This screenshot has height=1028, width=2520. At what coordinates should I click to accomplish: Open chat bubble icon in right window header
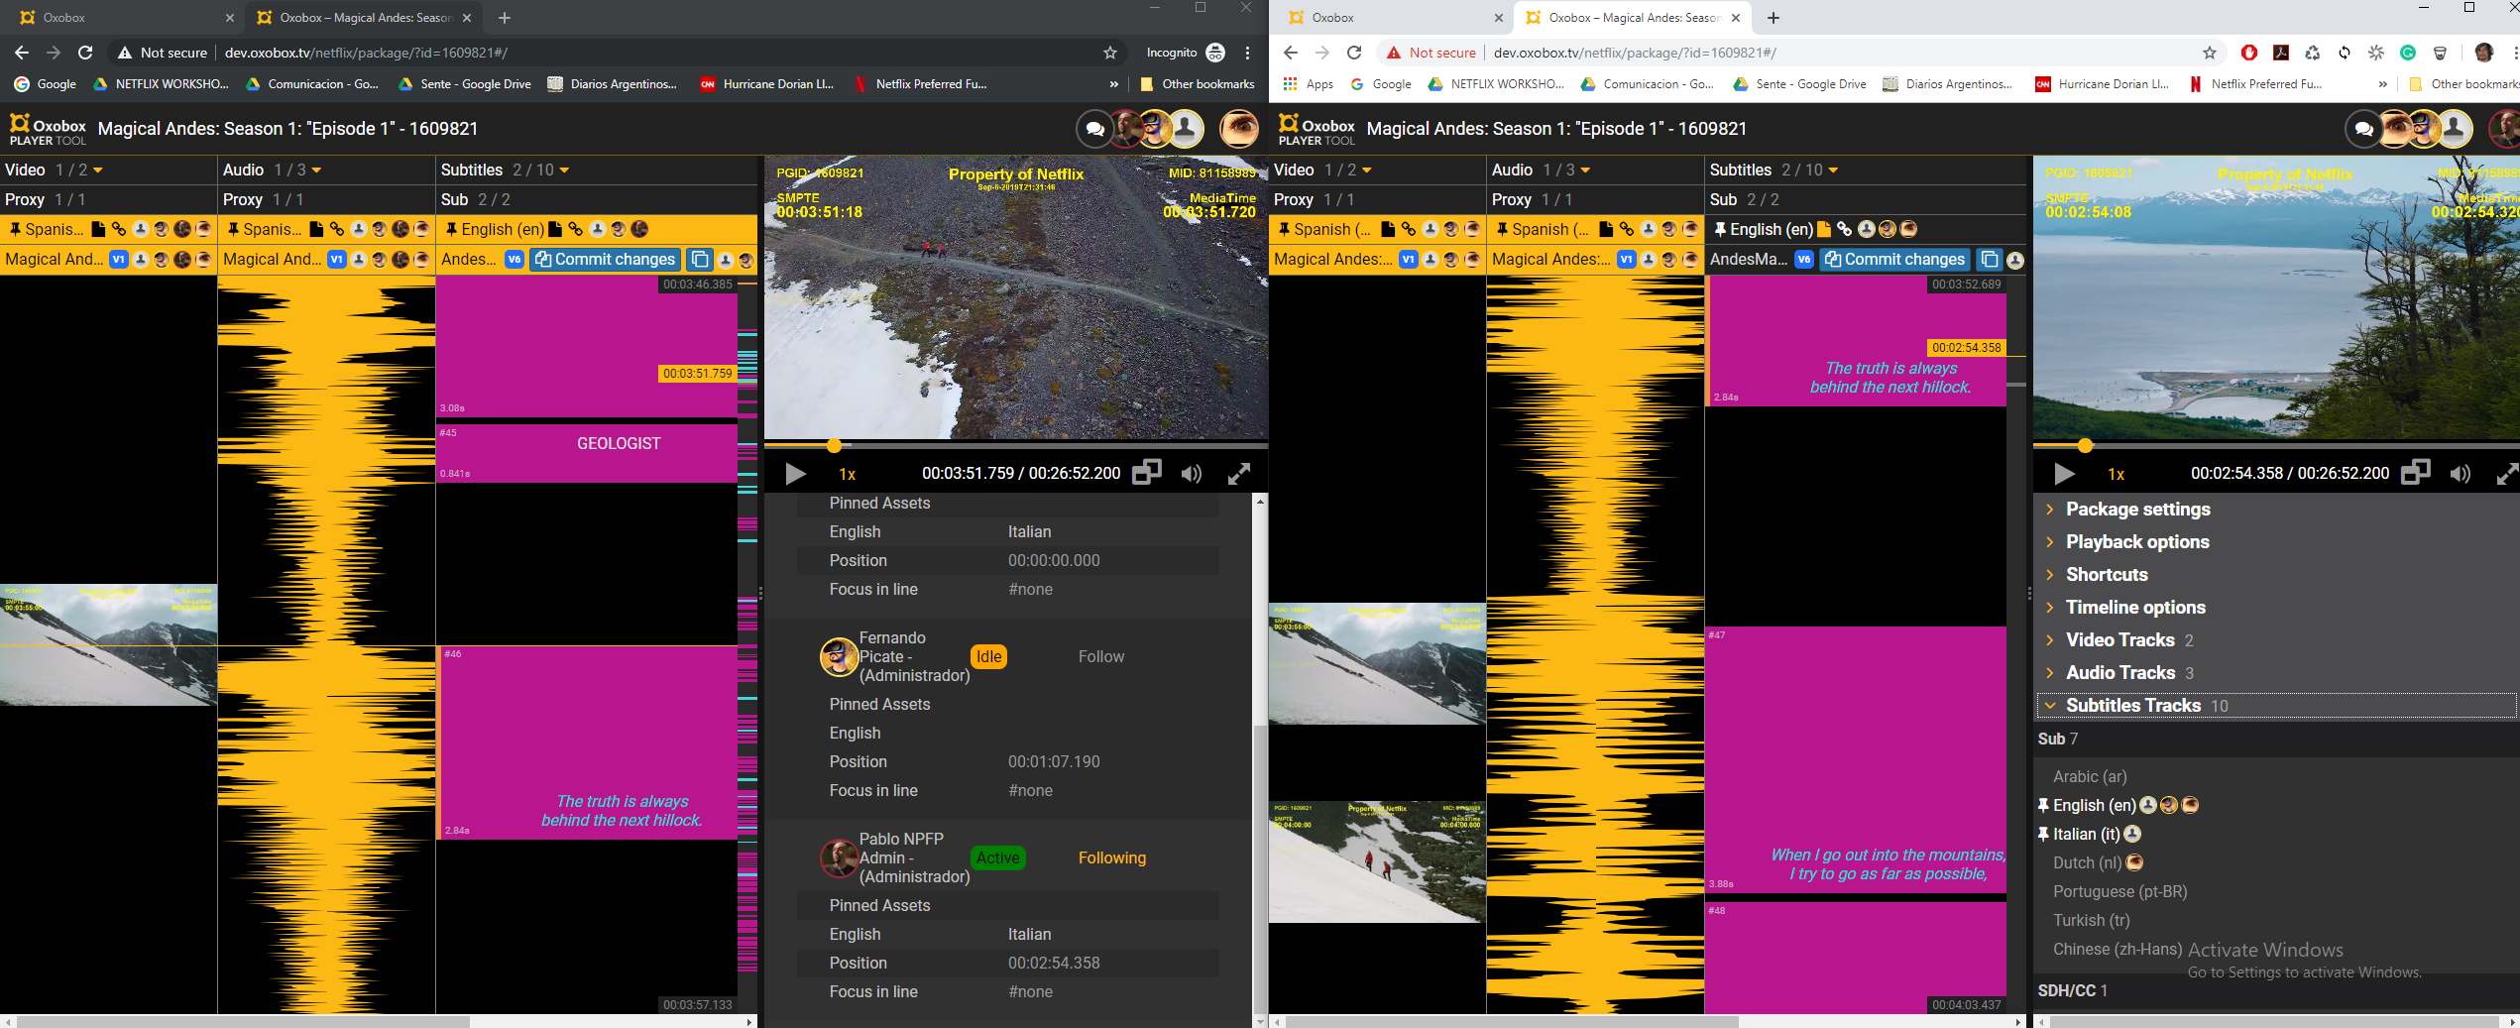pos(2364,129)
